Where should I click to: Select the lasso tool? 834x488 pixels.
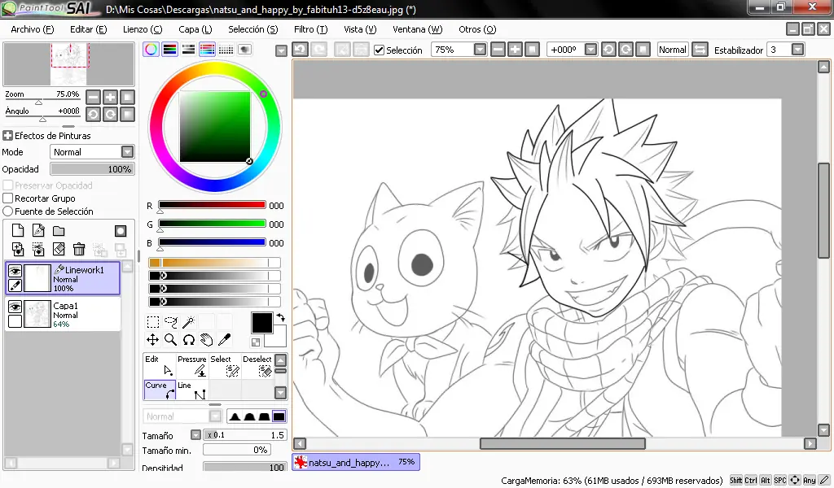pyautogui.click(x=171, y=322)
